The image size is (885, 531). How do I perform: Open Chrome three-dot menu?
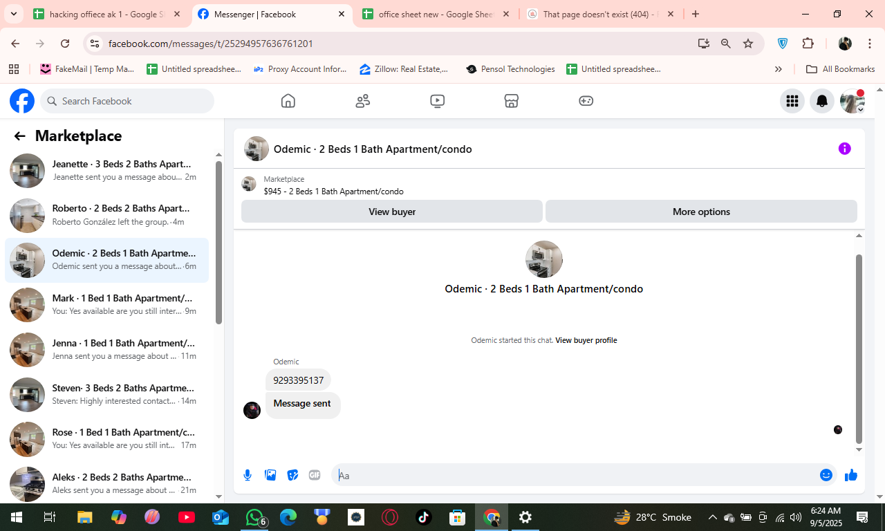tap(869, 44)
